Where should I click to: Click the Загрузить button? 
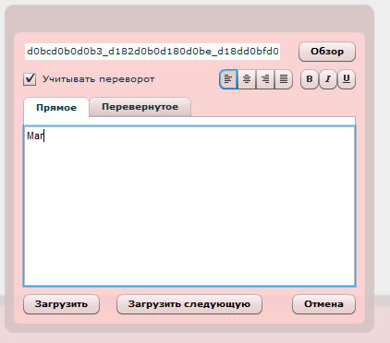coord(61,304)
